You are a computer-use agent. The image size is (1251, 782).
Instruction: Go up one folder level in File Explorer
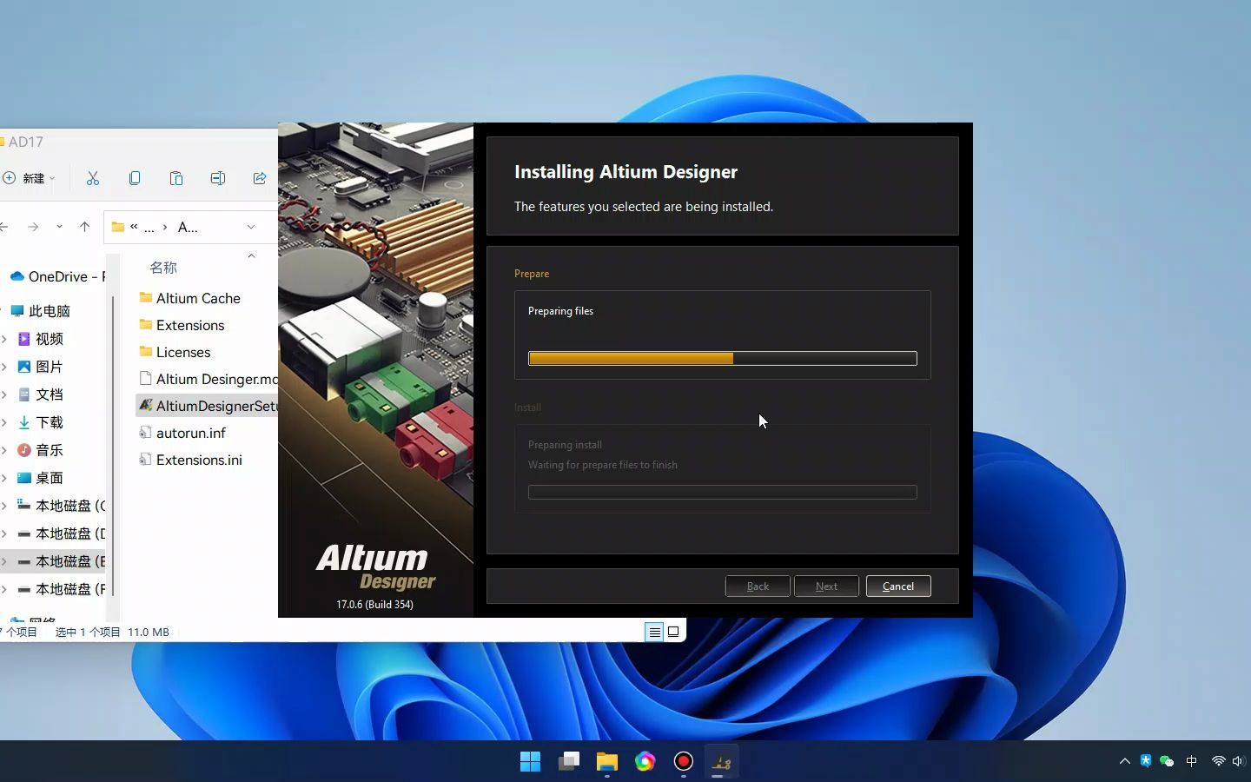tap(84, 227)
